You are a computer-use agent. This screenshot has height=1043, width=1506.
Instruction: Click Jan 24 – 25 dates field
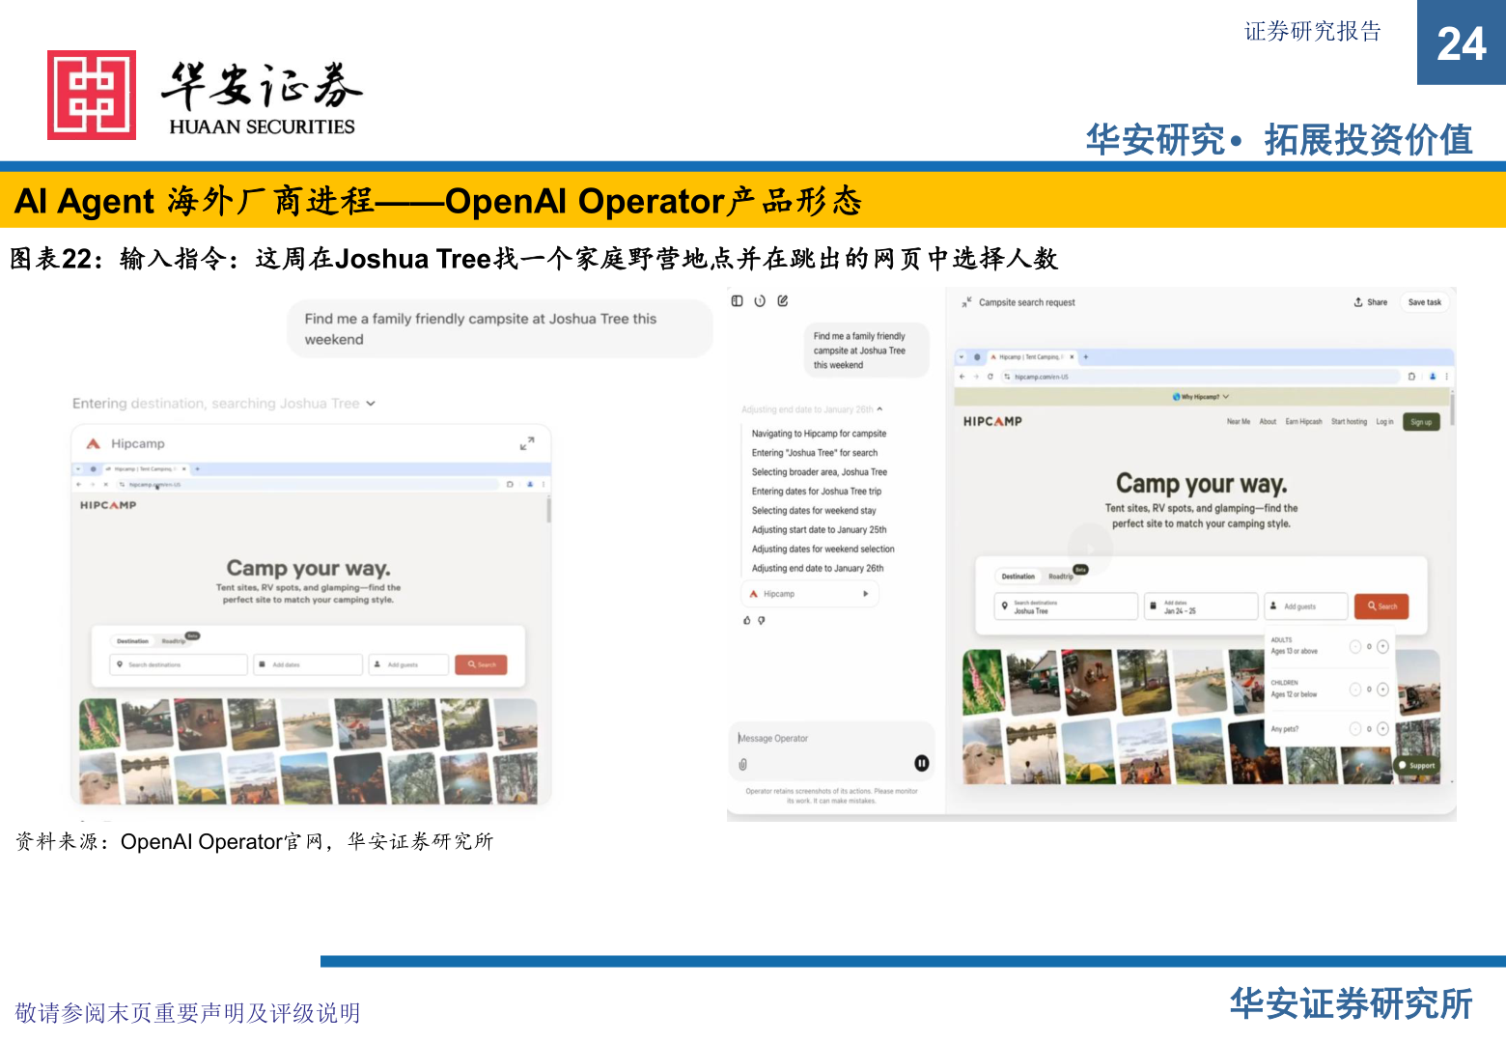[x=1201, y=606]
